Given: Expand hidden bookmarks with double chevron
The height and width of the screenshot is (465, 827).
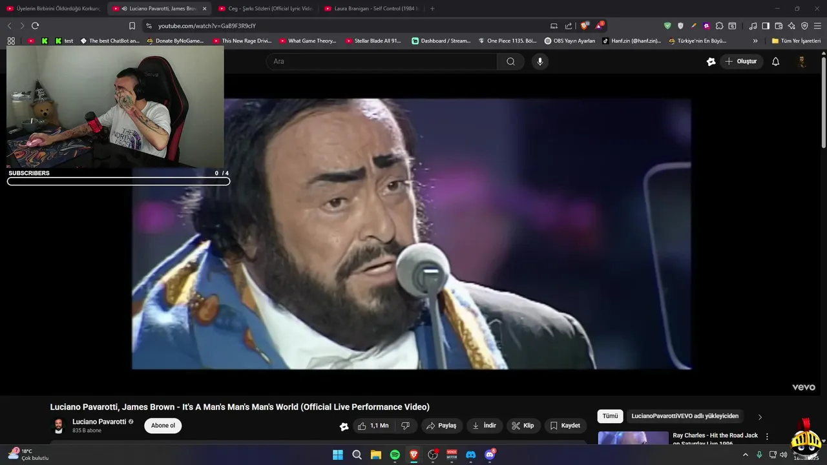Looking at the screenshot, I should tap(755, 41).
